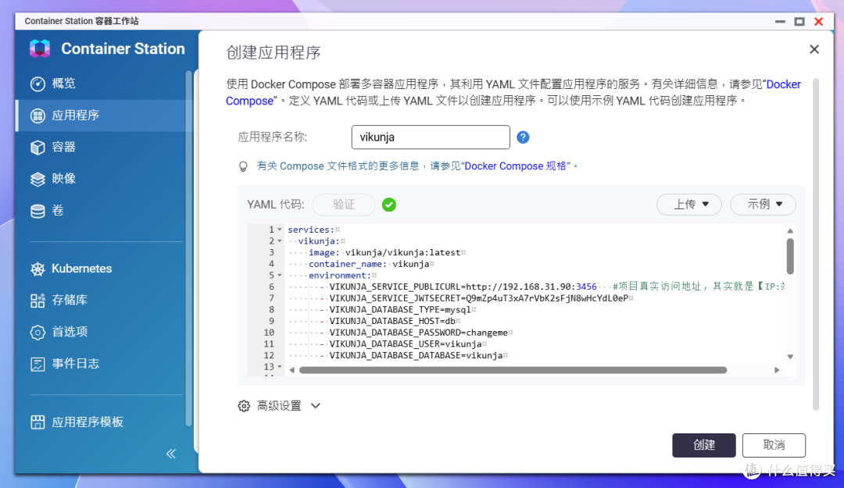Image resolution: width=844 pixels, height=488 pixels.
Task: Open the 上传 dropdown
Action: tap(689, 205)
